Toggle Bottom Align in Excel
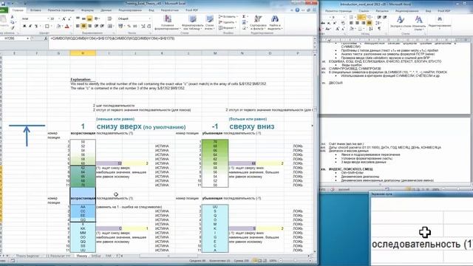This screenshot has height=266, width=473. (89, 18)
